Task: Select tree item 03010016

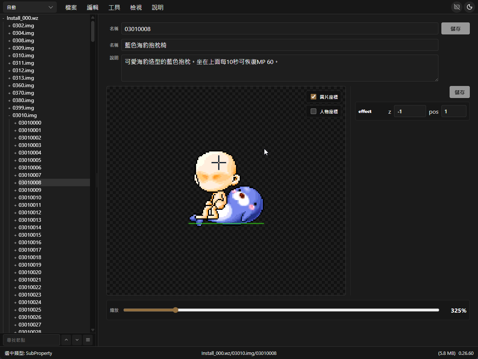Action: [x=30, y=242]
